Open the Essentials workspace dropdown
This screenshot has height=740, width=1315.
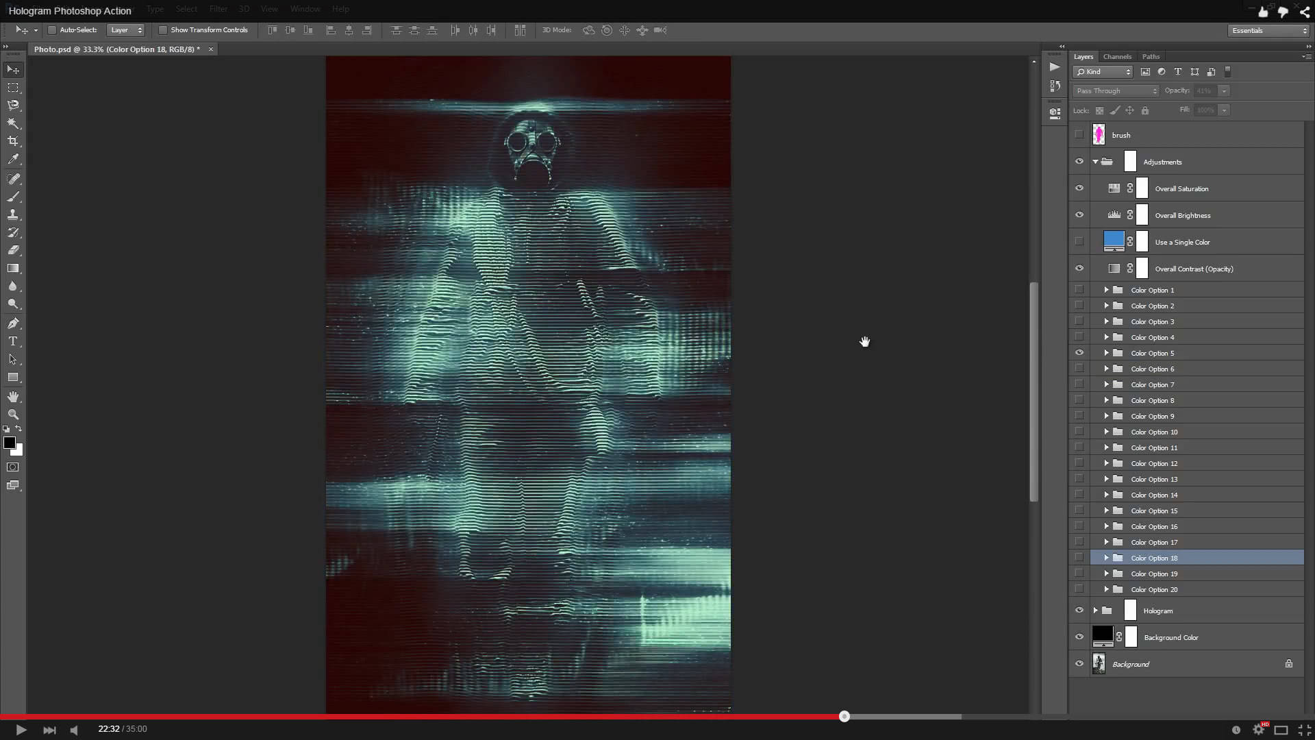pyautogui.click(x=1268, y=30)
